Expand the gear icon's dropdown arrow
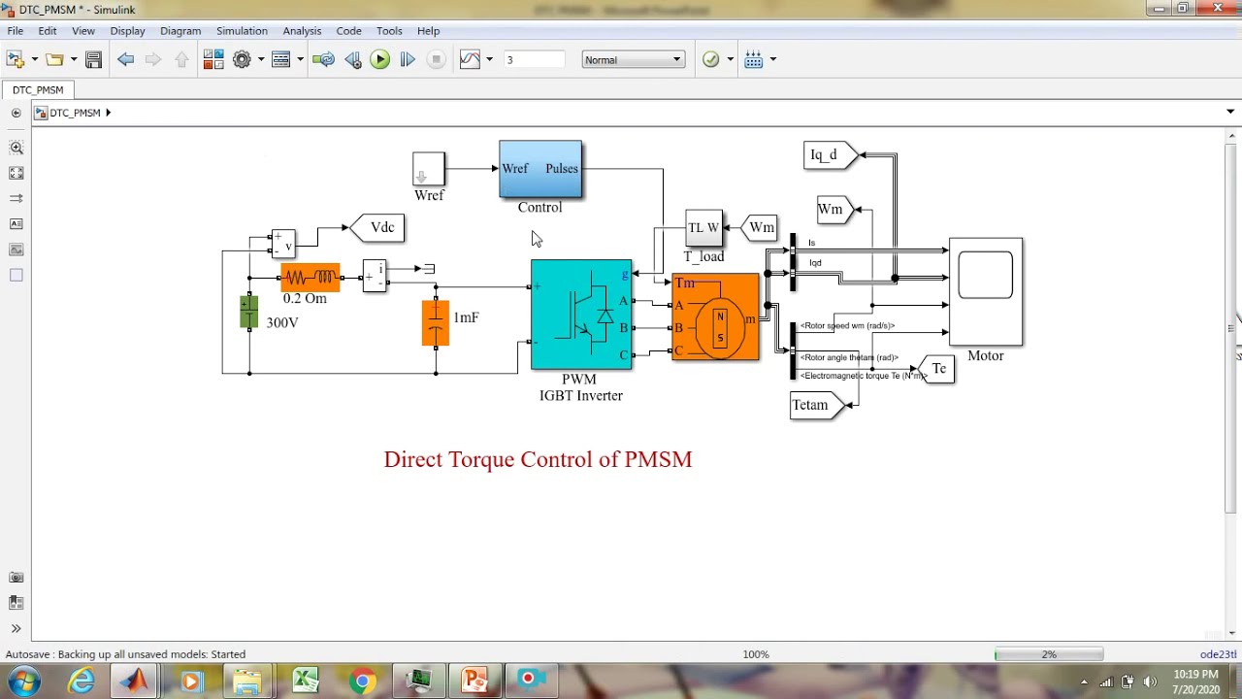This screenshot has height=699, width=1242. [x=260, y=59]
